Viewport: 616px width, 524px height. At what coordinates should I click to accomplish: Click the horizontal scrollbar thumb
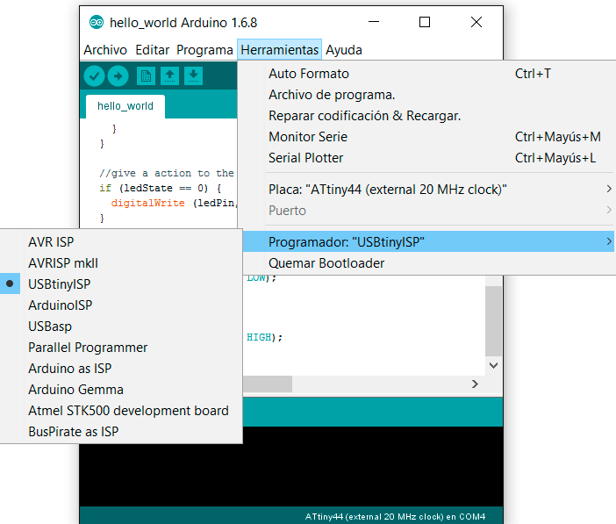click(x=268, y=384)
